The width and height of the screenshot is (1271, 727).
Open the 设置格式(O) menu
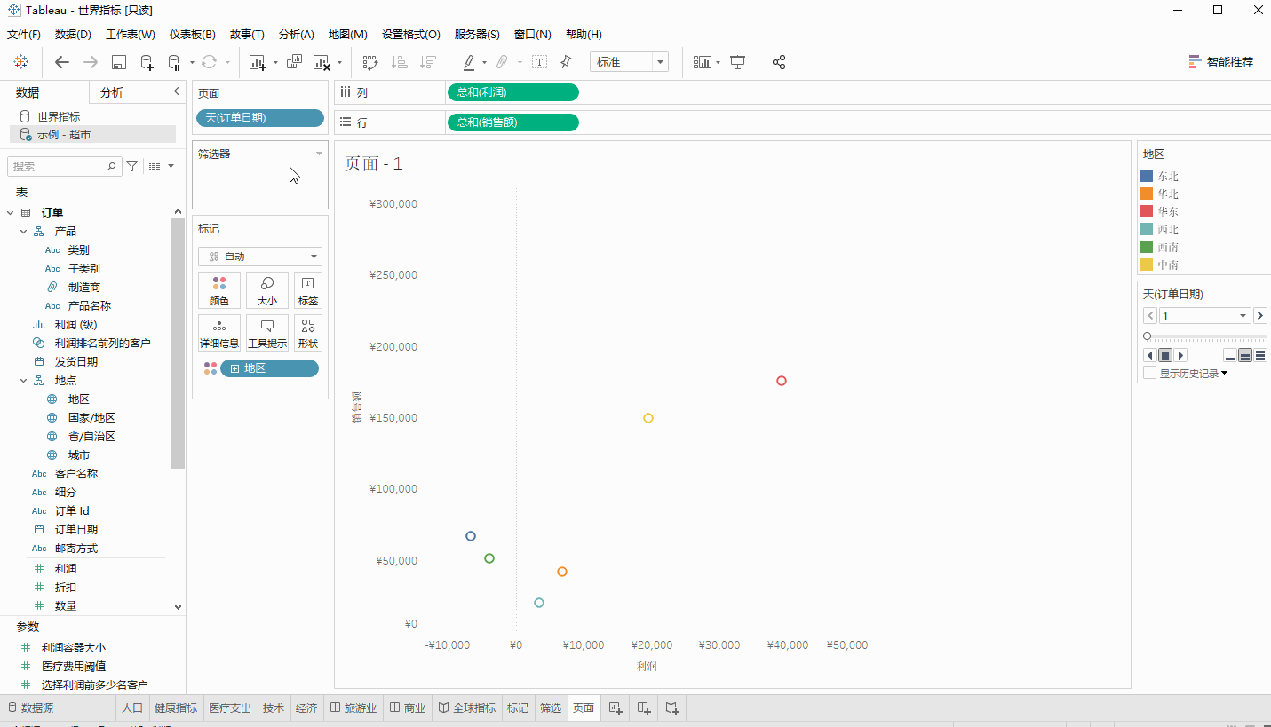point(411,35)
